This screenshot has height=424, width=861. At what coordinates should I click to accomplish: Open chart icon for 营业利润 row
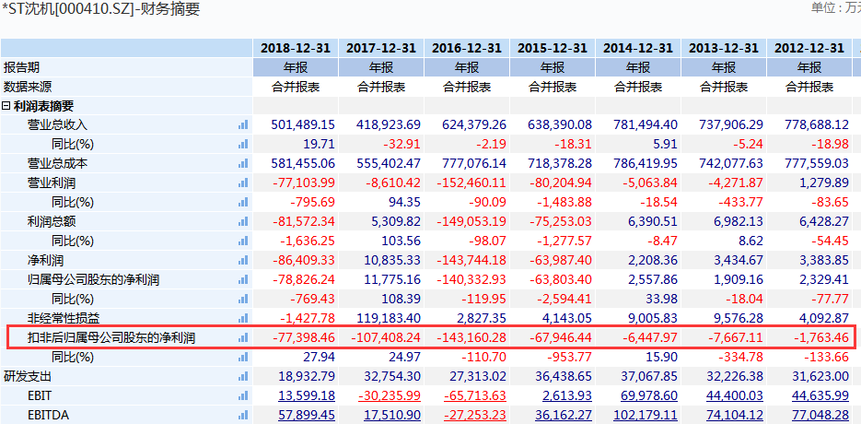pyautogui.click(x=243, y=183)
